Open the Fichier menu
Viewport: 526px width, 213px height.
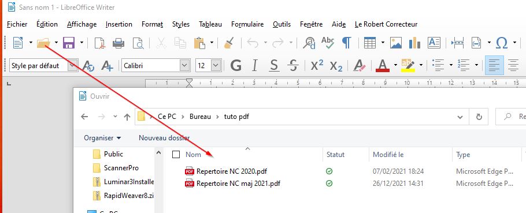point(17,24)
